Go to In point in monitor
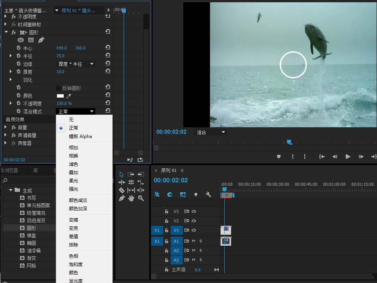The width and height of the screenshot is (377, 283). point(322,157)
